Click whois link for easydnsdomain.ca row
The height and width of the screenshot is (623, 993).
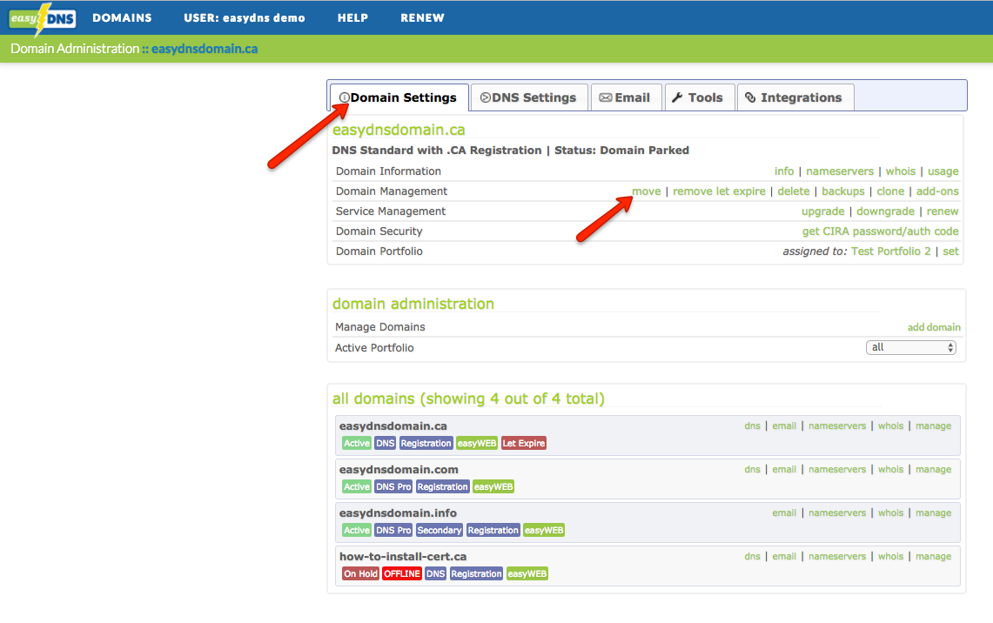pos(891,426)
